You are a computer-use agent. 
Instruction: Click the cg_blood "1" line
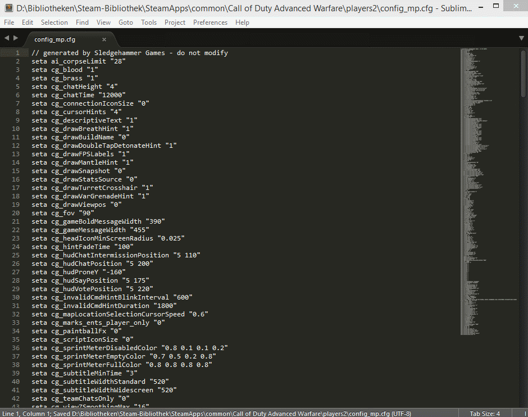pyautogui.click(x=65, y=70)
